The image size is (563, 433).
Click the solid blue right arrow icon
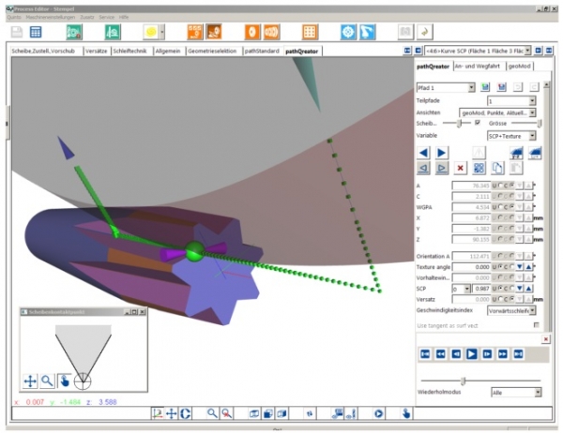[x=441, y=152]
